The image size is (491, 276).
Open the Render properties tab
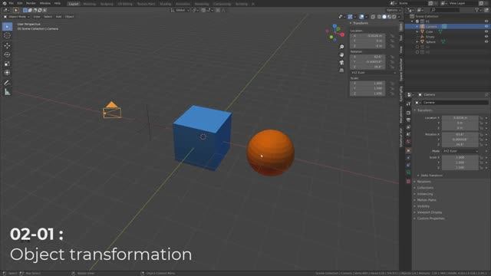tap(408, 113)
